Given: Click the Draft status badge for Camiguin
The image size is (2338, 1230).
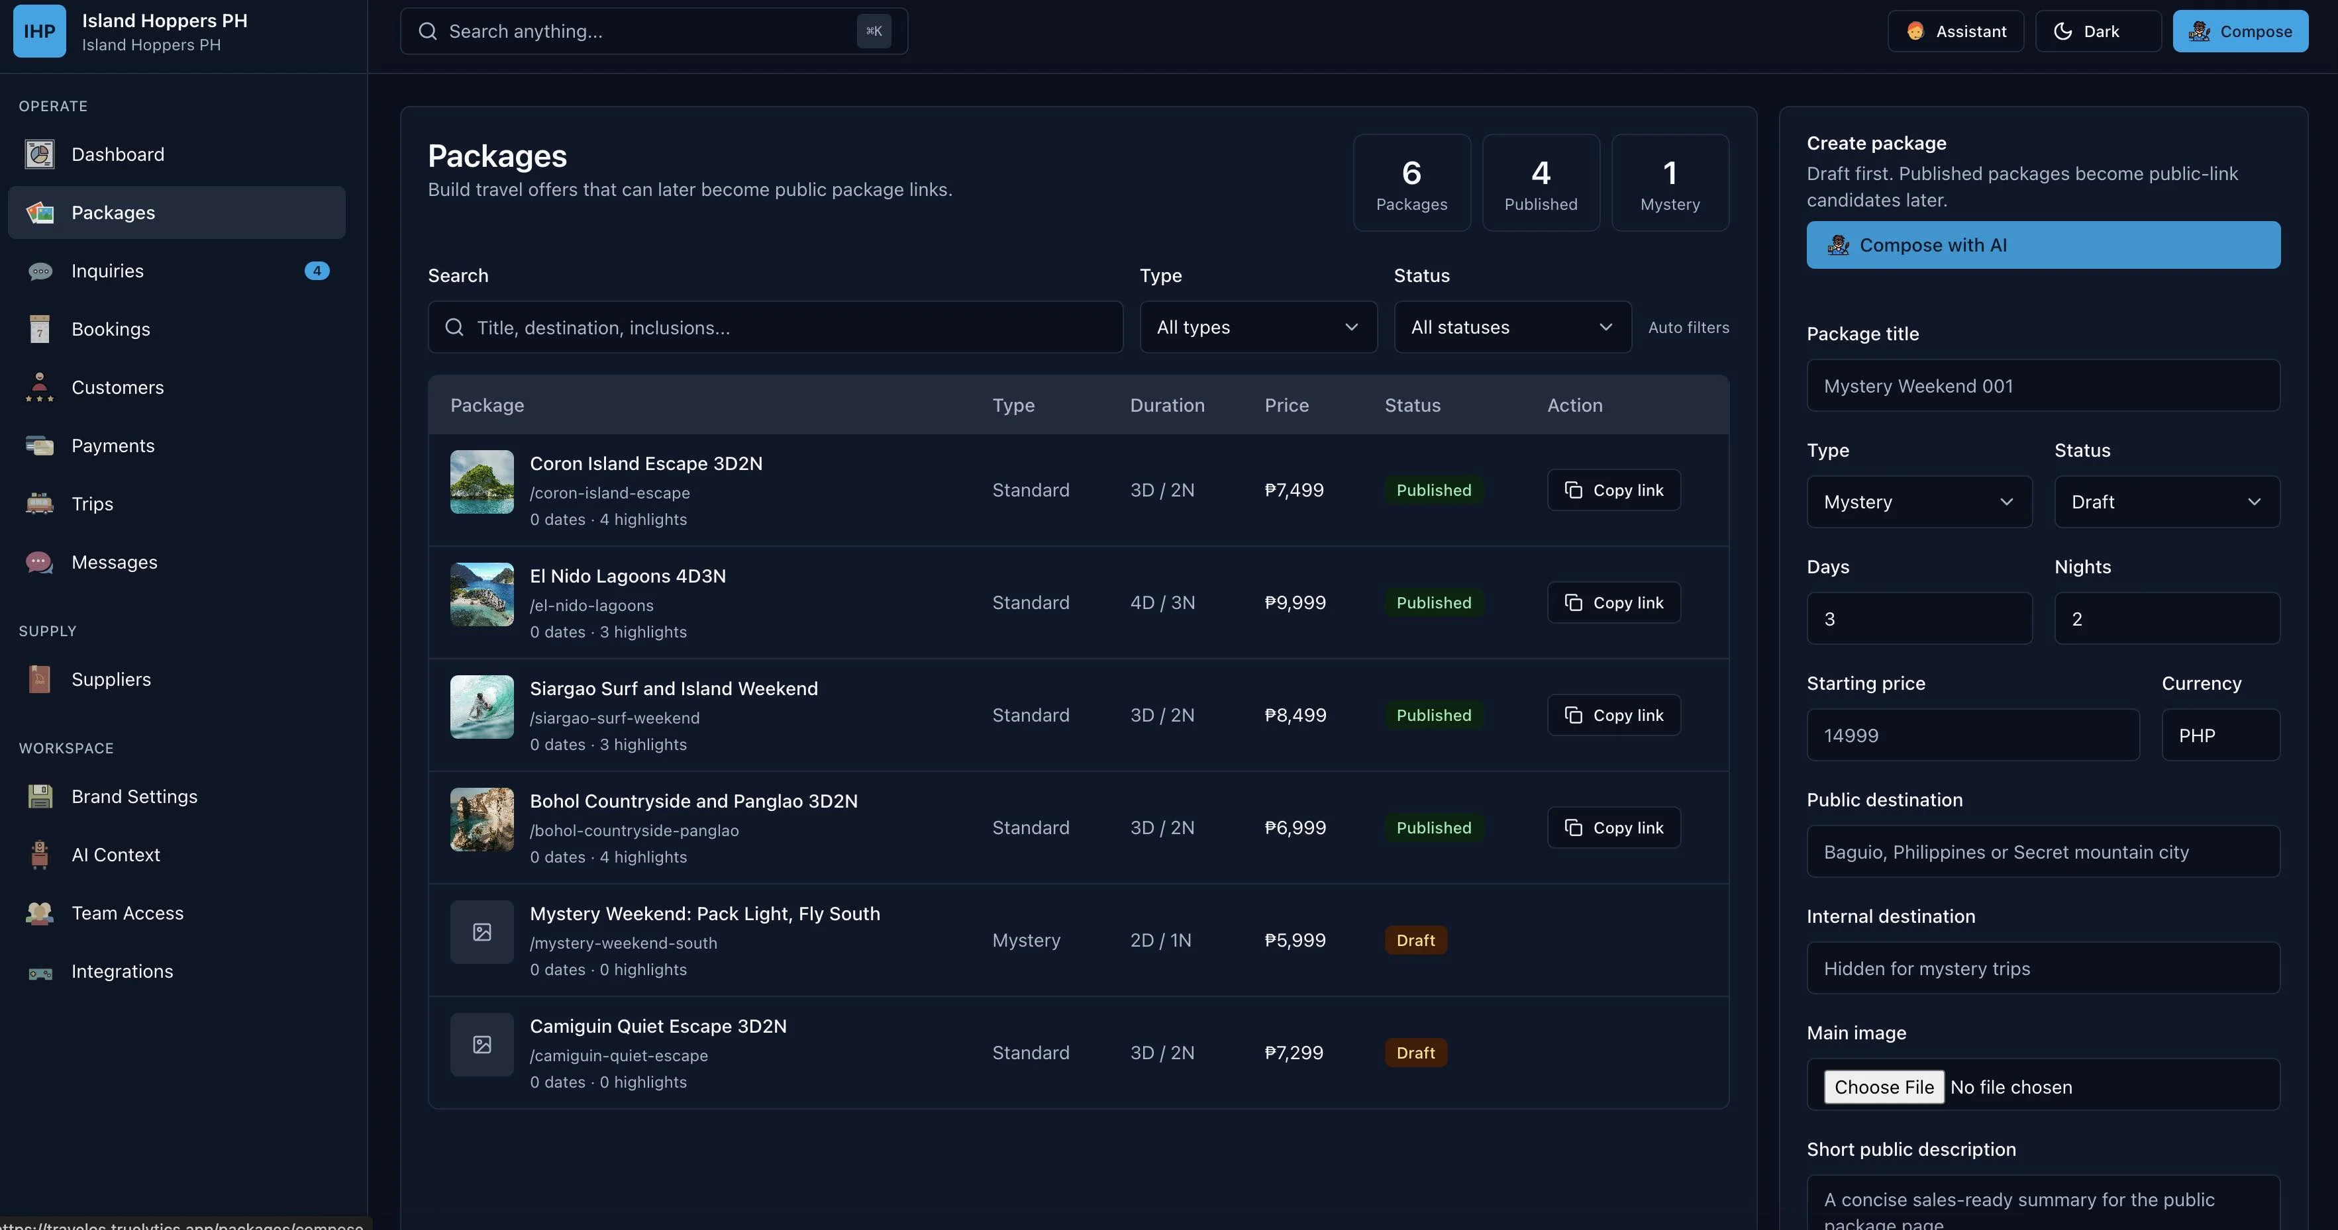Looking at the screenshot, I should point(1415,1052).
